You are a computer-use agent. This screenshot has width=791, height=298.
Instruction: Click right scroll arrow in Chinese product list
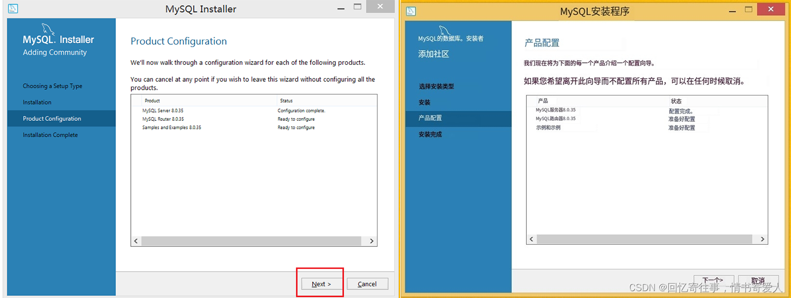(x=763, y=239)
